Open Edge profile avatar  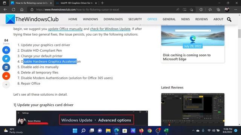point(227,10)
